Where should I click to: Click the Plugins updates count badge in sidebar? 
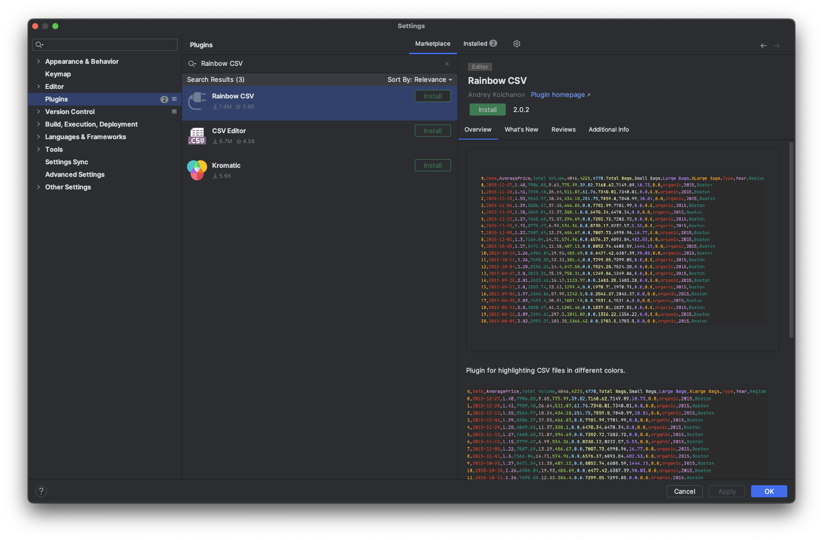[x=164, y=99]
